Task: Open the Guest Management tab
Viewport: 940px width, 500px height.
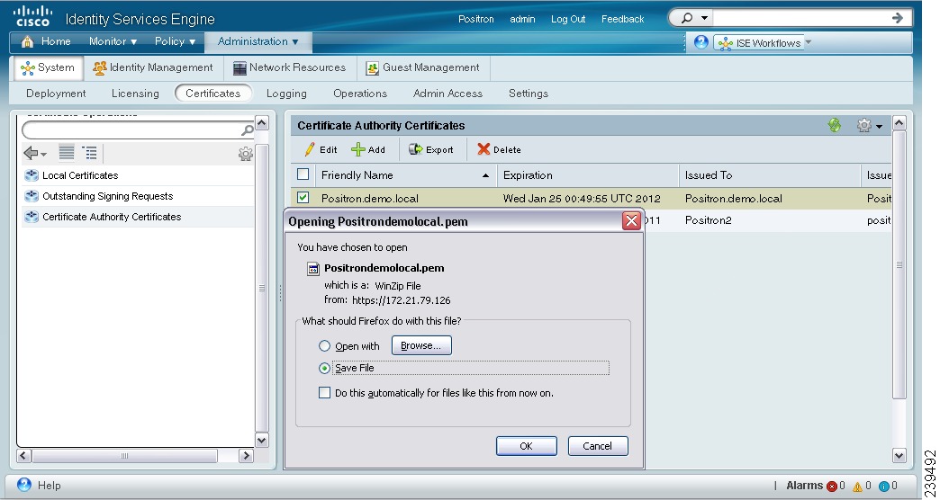Action: 423,67
